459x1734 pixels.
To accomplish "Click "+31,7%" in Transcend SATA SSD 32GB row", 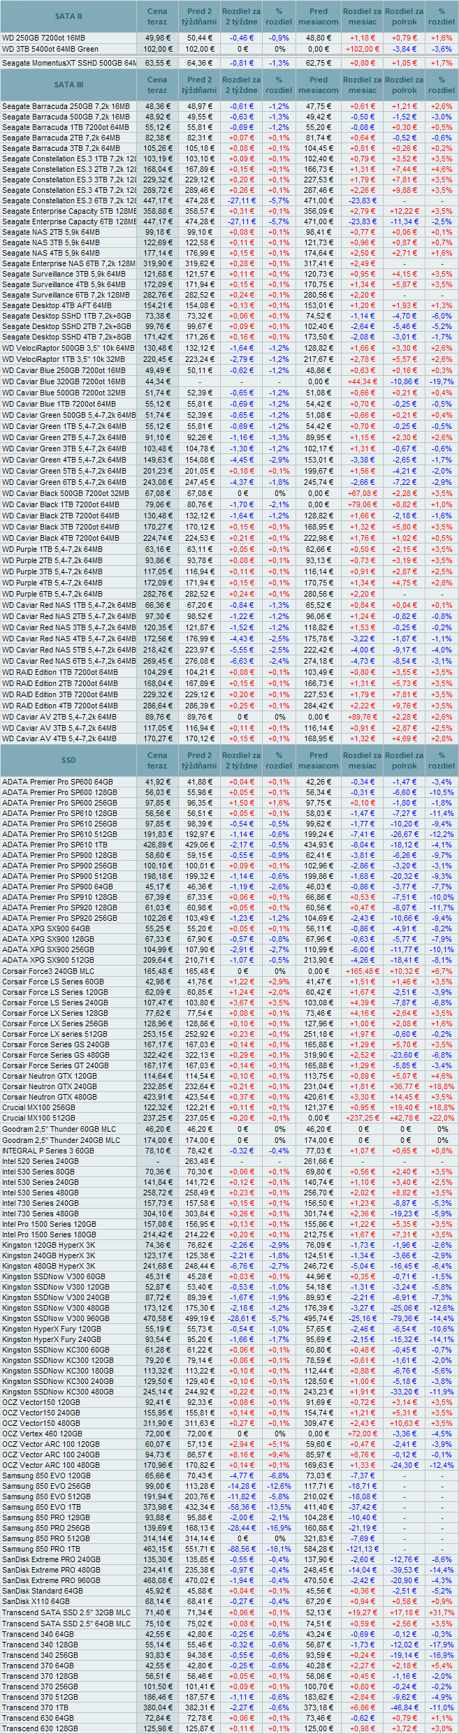I will [442, 1612].
